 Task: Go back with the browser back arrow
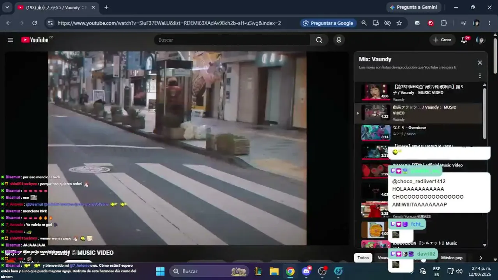click(9, 23)
